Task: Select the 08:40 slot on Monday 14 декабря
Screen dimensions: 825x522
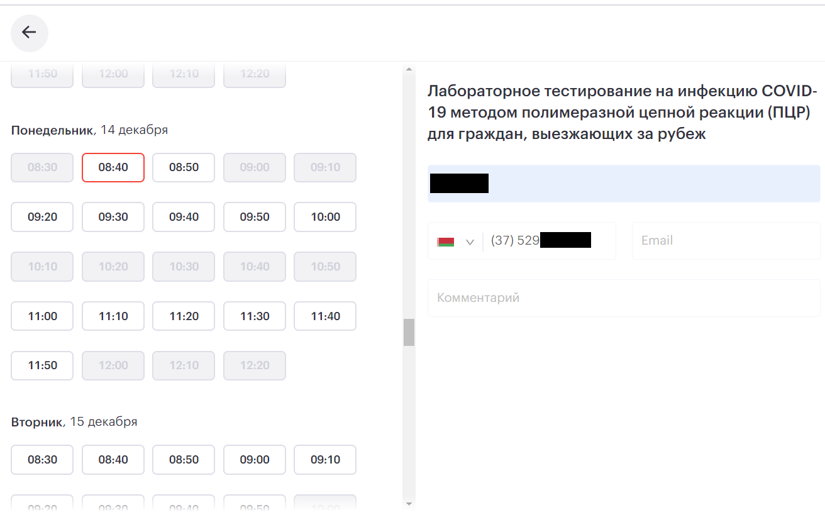Action: tap(113, 167)
